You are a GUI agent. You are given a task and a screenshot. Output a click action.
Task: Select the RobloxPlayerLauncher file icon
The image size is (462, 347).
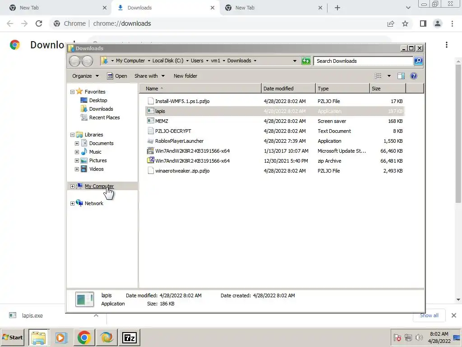[151, 141]
